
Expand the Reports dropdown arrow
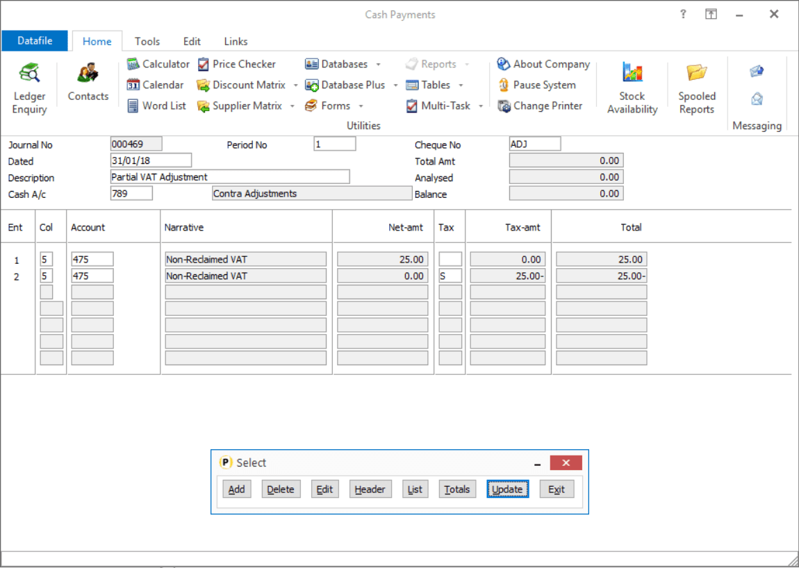coord(467,65)
